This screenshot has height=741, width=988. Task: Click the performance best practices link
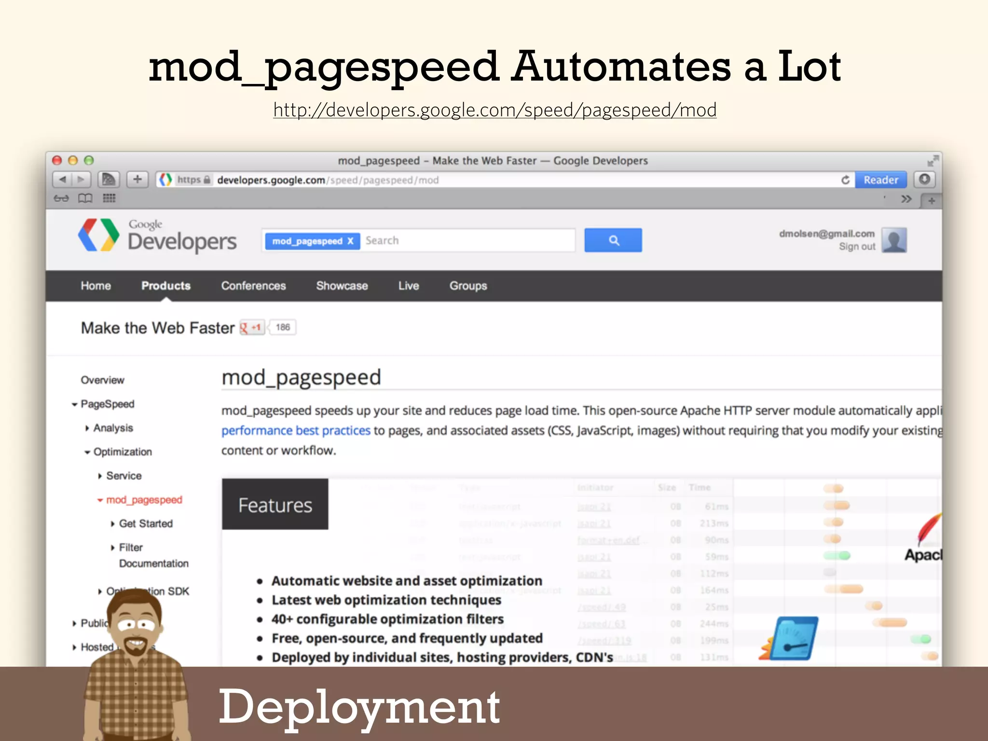(296, 430)
